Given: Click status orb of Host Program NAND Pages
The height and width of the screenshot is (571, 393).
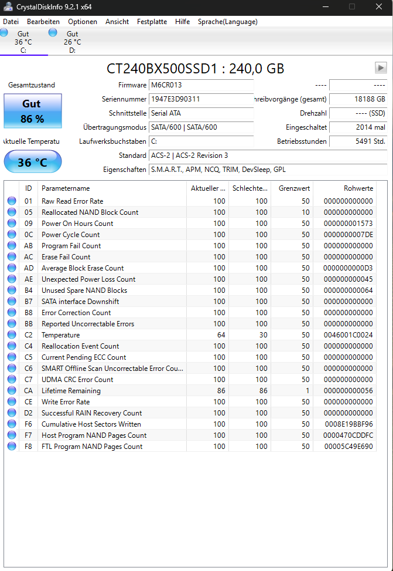Looking at the screenshot, I should tap(12, 435).
